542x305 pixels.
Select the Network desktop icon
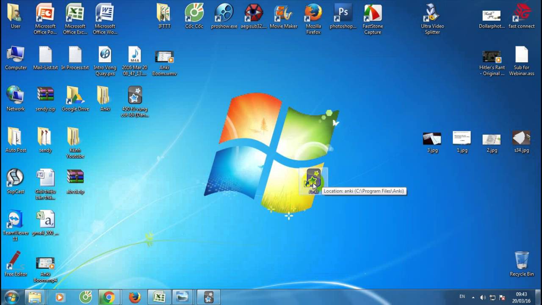pyautogui.click(x=16, y=99)
